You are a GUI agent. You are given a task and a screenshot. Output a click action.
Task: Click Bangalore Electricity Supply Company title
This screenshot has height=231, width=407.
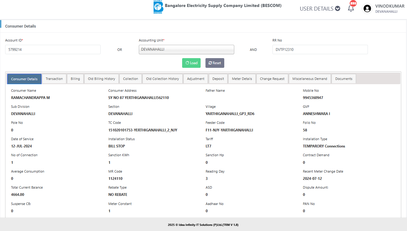223,6
